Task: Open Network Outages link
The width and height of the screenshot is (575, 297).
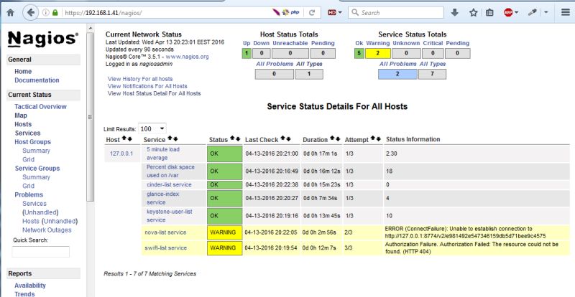Action: coord(47,230)
